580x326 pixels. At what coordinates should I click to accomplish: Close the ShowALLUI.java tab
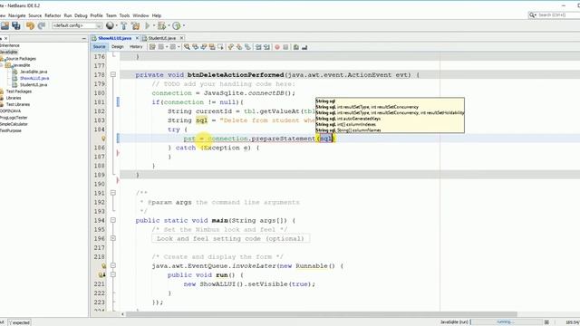pyautogui.click(x=137, y=38)
